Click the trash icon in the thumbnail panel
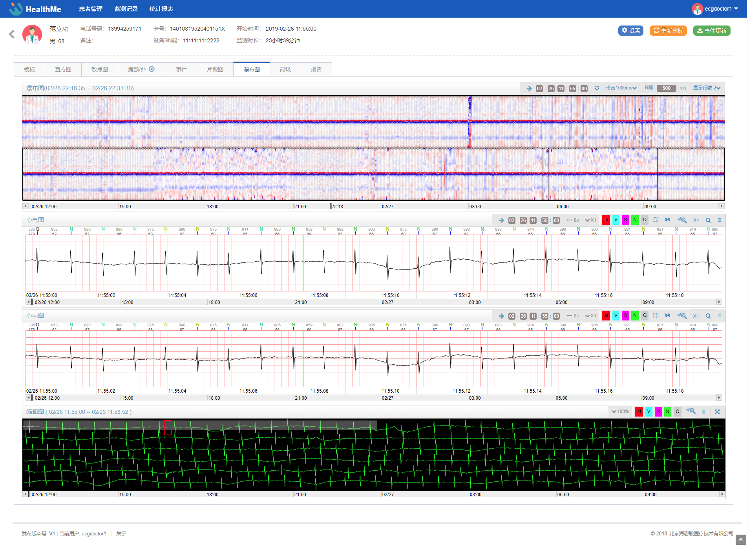Image resolution: width=749 pixels, height=546 pixels. coord(703,411)
